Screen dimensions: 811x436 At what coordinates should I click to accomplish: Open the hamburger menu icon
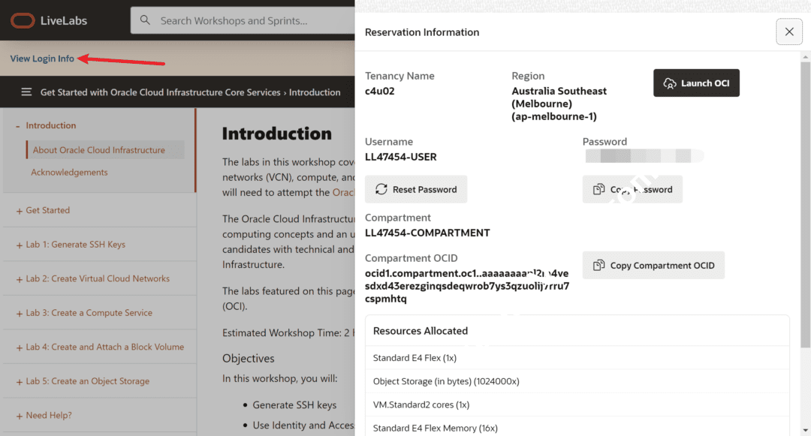(26, 92)
